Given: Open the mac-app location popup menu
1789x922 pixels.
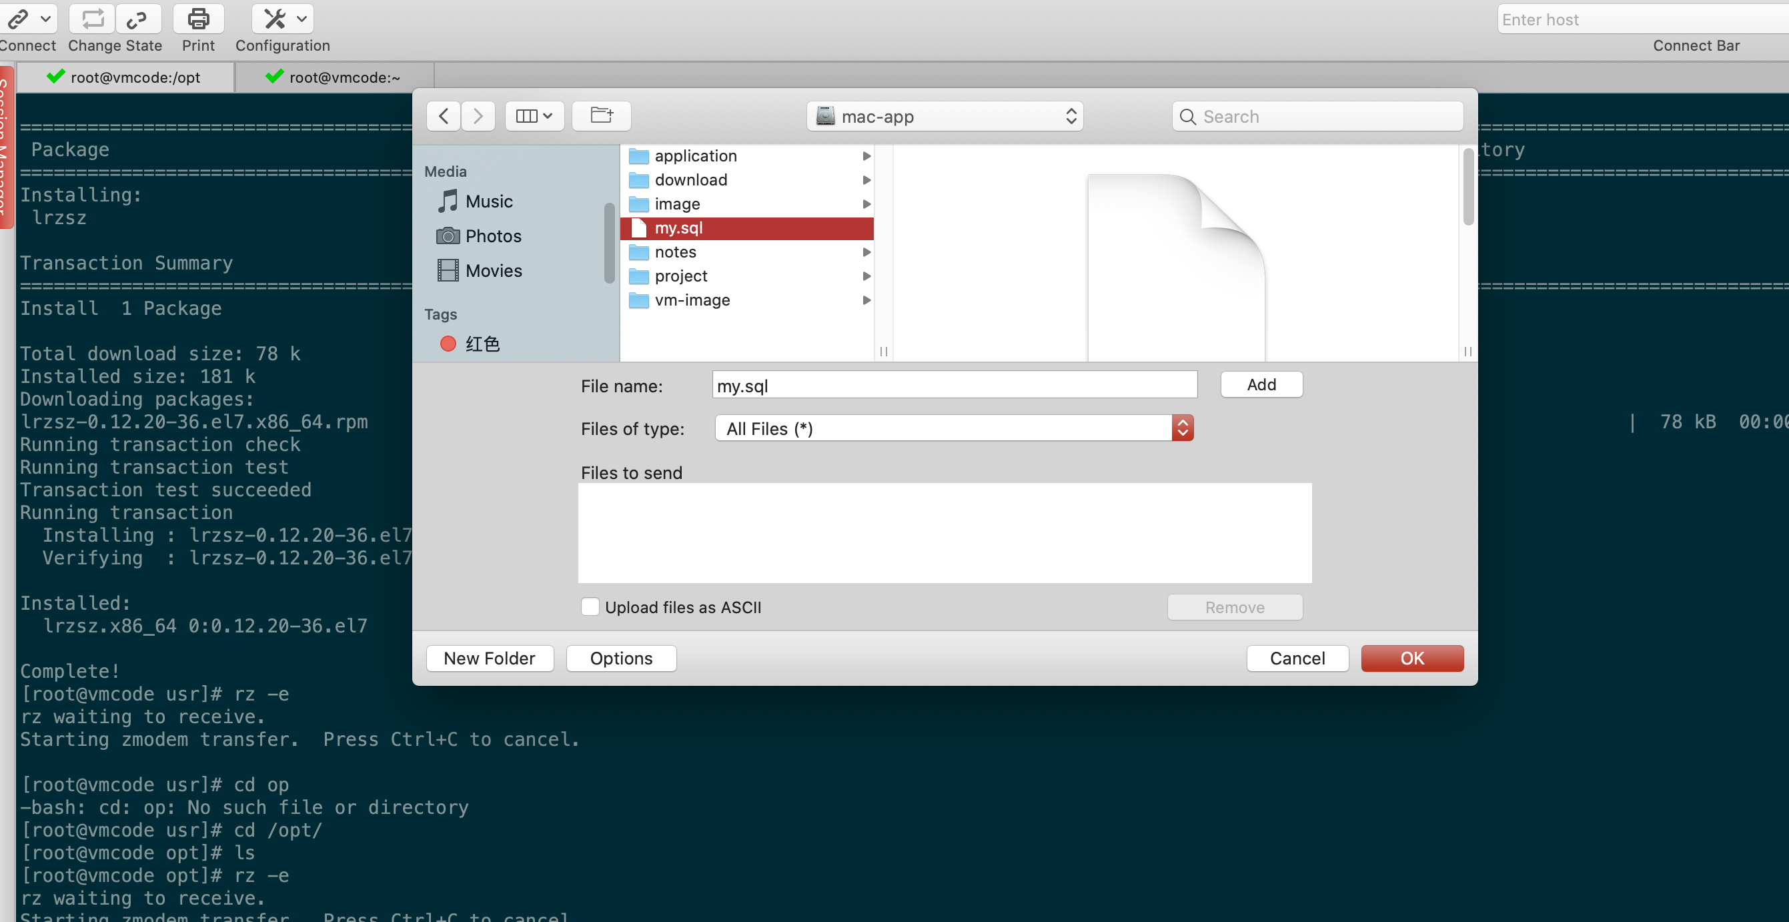Looking at the screenshot, I should point(945,117).
